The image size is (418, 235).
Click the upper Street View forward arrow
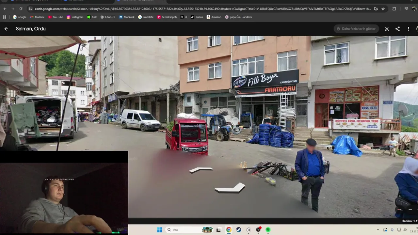click(x=201, y=170)
